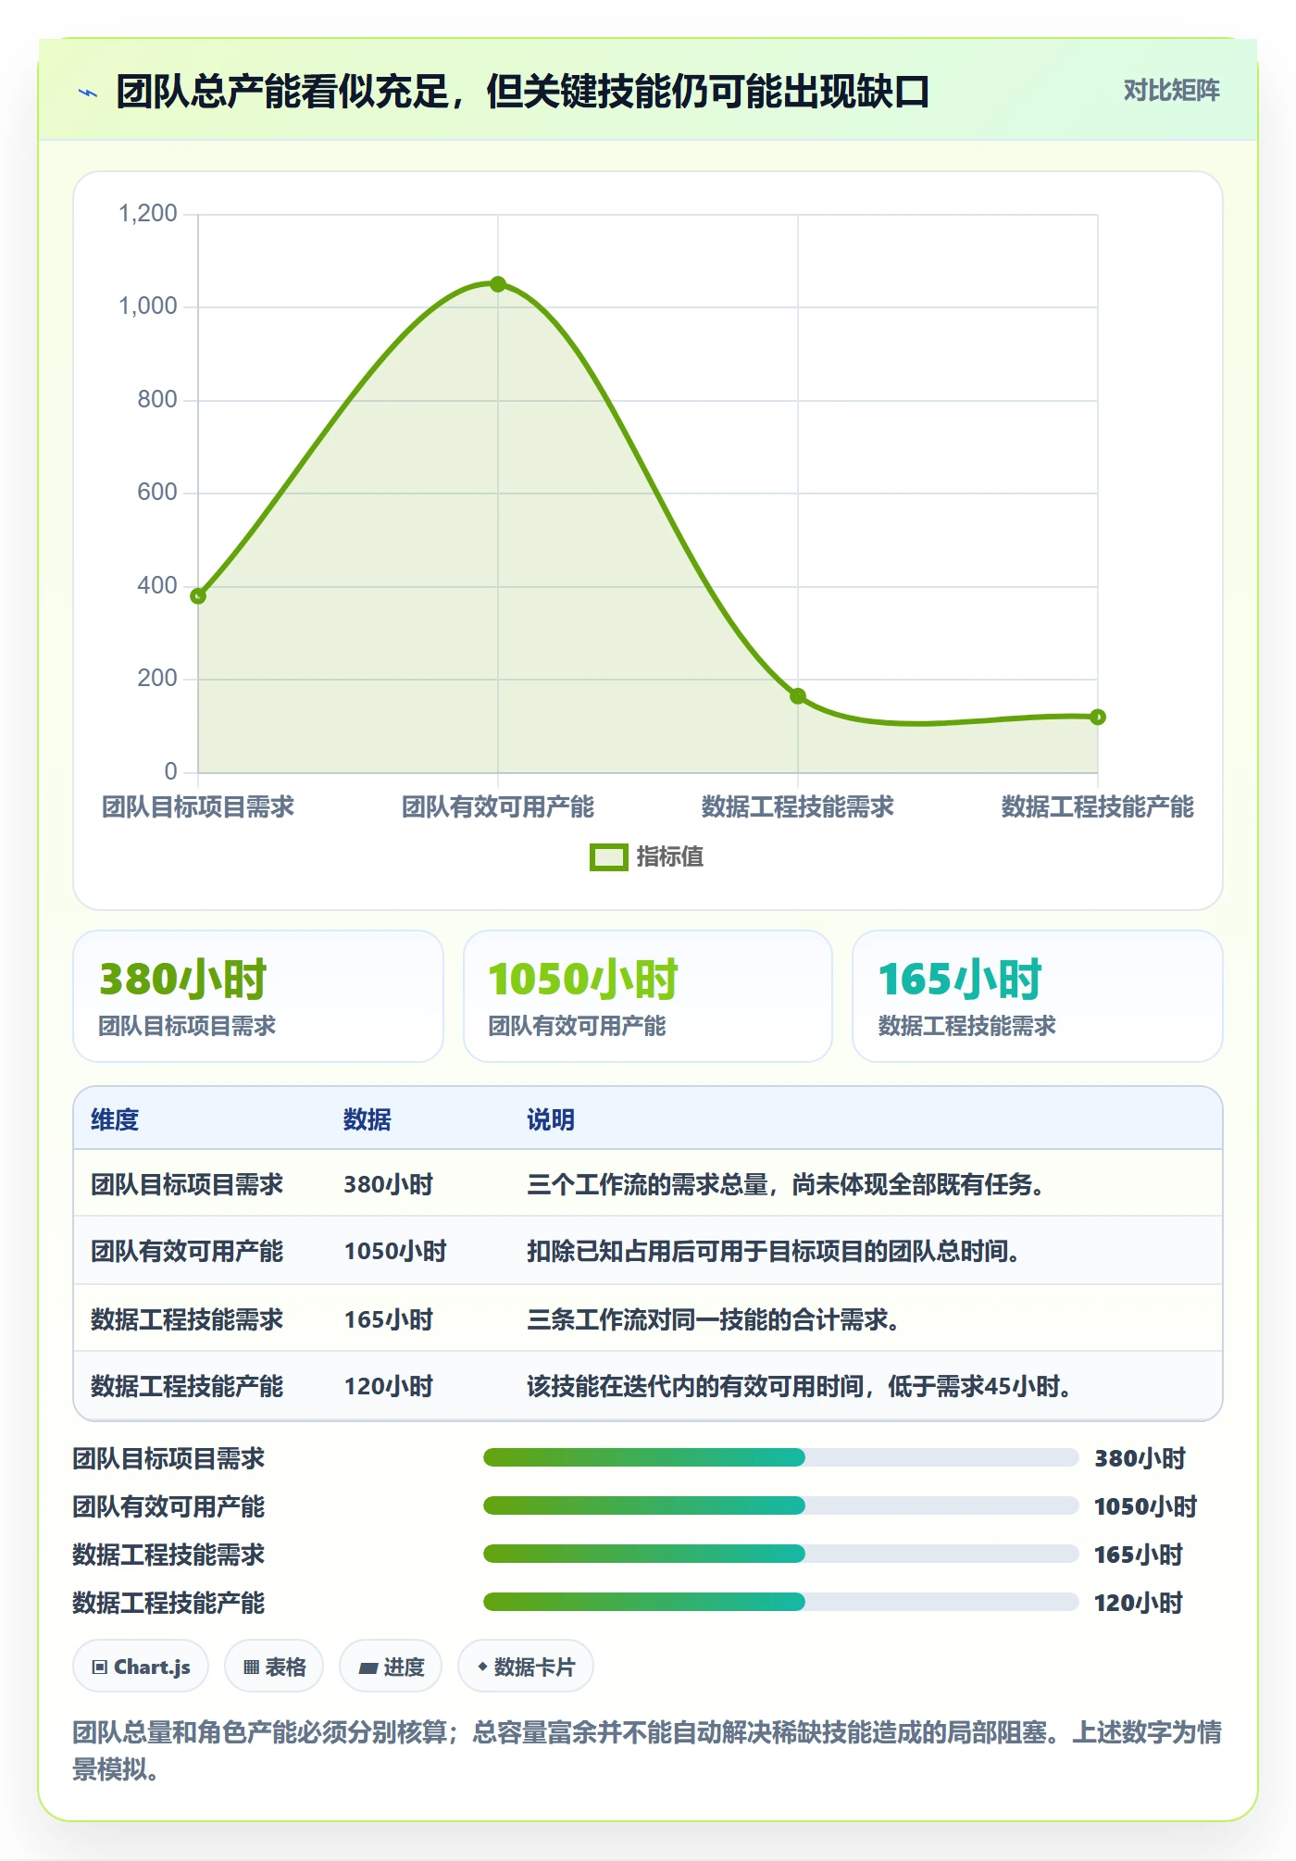This screenshot has width=1296, height=1861.
Task: Click the 团队有效可用产能 progress bar
Action: point(780,1506)
